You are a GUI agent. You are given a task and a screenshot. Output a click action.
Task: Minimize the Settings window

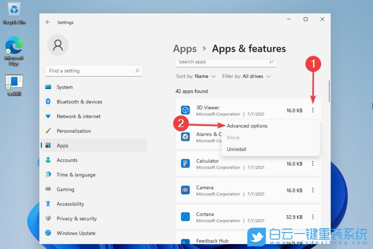pyautogui.click(x=289, y=19)
